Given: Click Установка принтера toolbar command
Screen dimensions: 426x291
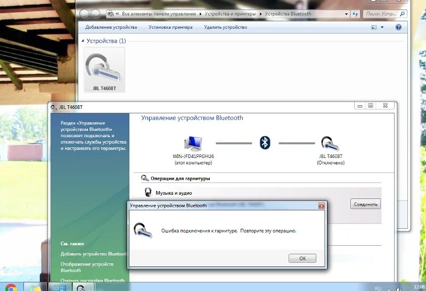Looking at the screenshot, I should tap(170, 27).
